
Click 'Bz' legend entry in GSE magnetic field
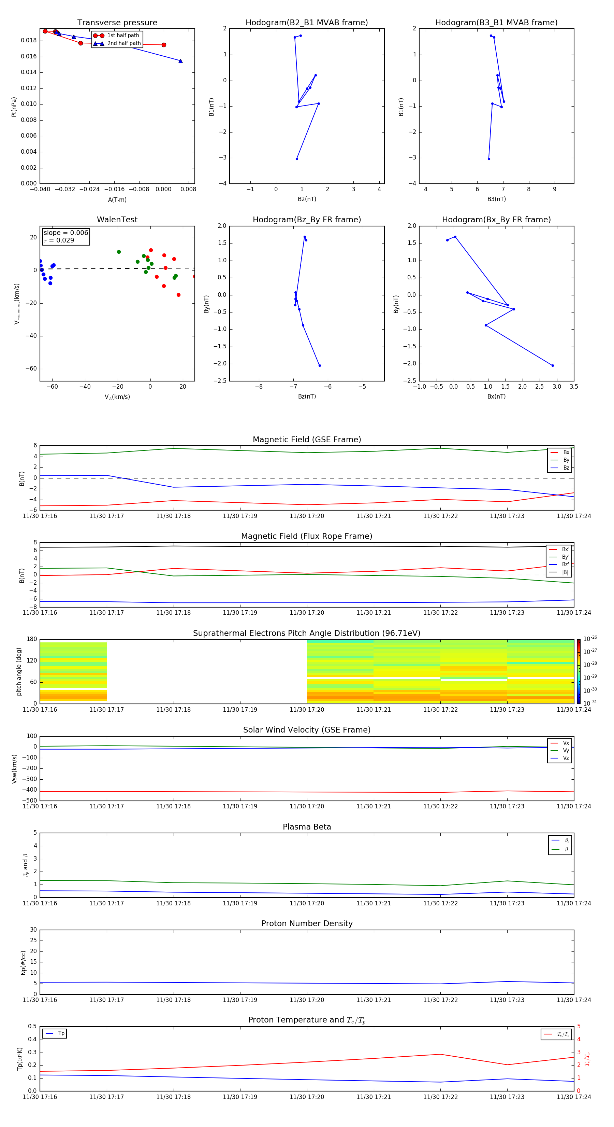(x=560, y=468)
